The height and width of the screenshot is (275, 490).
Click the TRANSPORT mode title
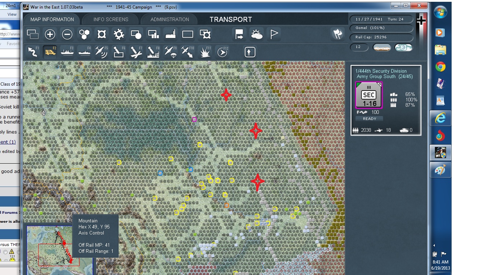[231, 19]
